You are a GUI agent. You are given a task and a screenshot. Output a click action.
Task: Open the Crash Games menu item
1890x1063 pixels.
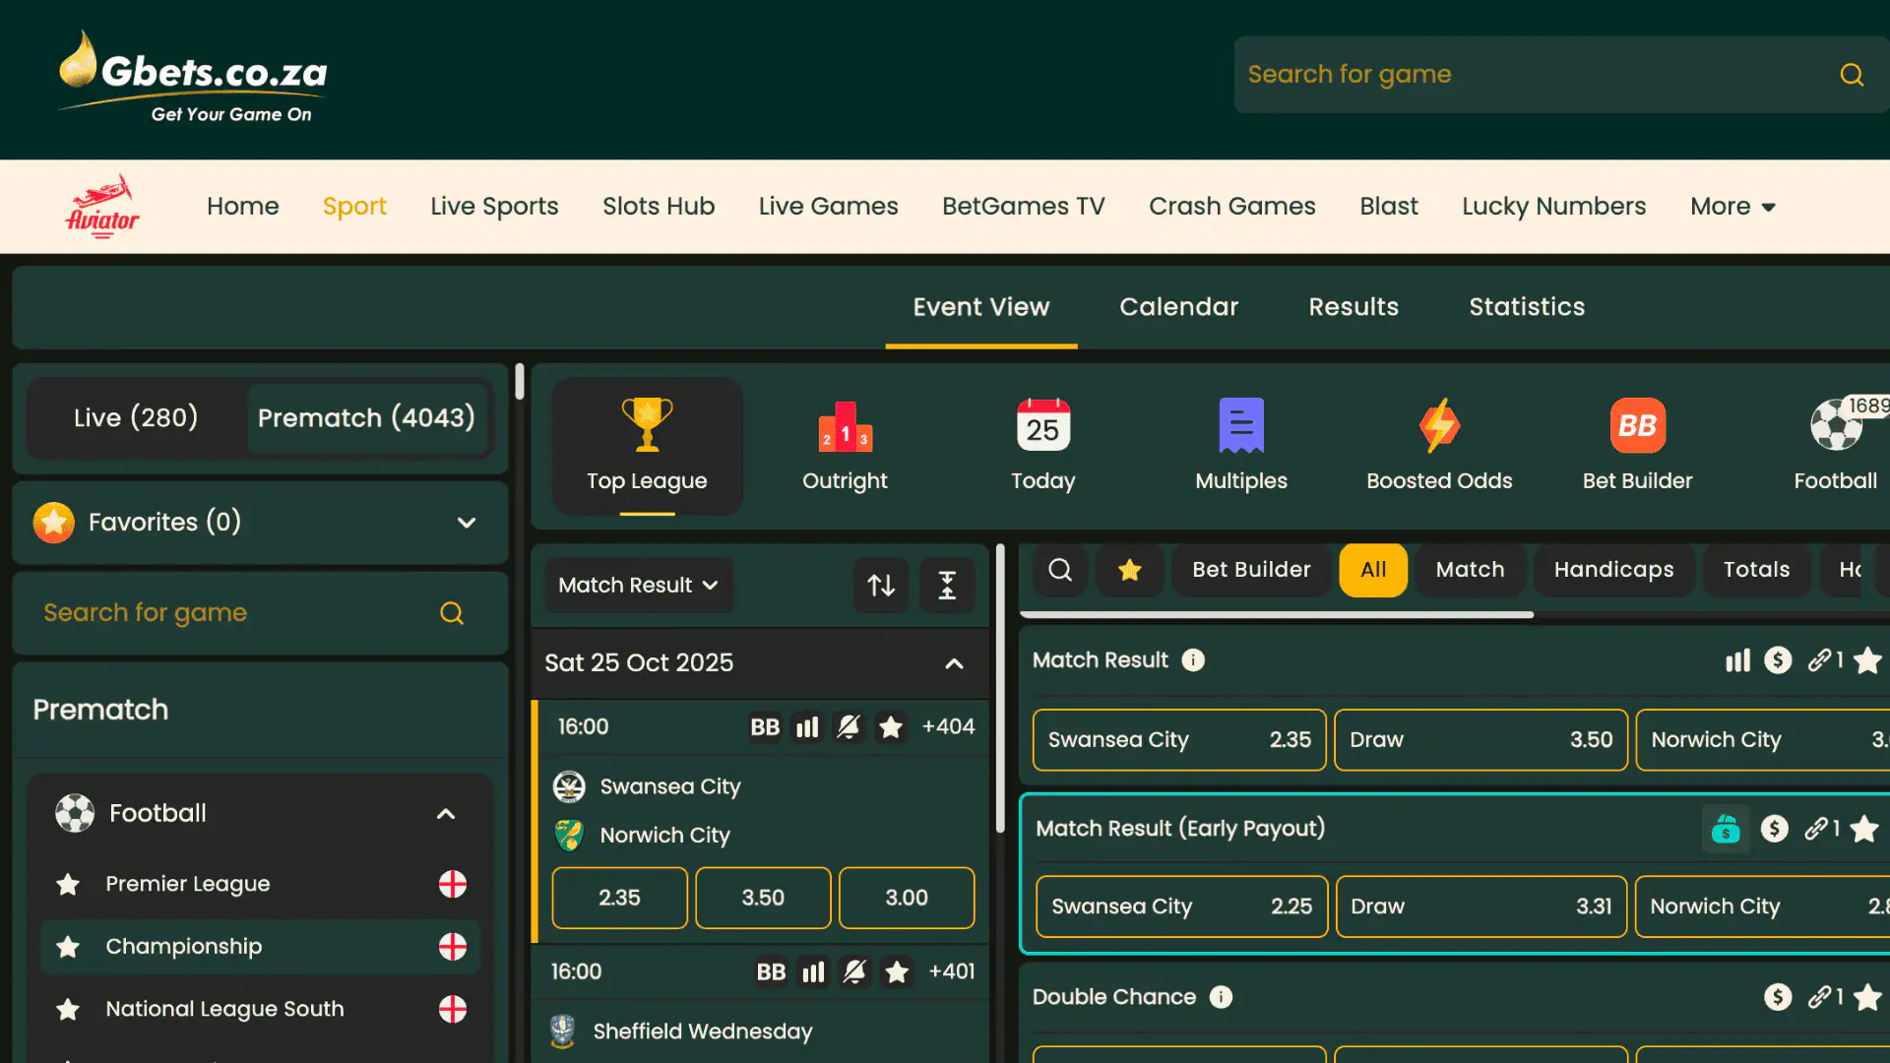pyautogui.click(x=1231, y=206)
